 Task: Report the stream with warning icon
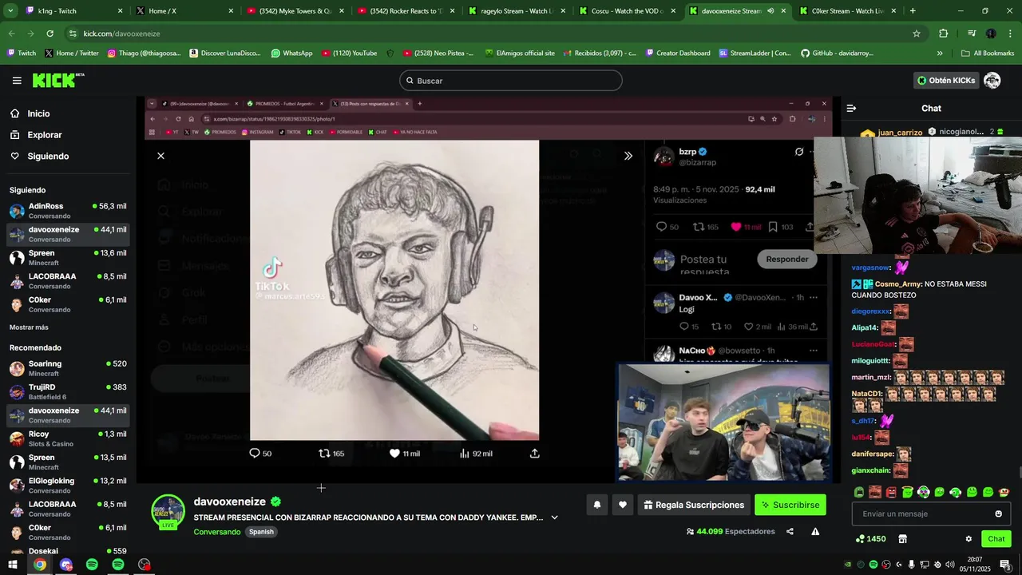pos(815,531)
